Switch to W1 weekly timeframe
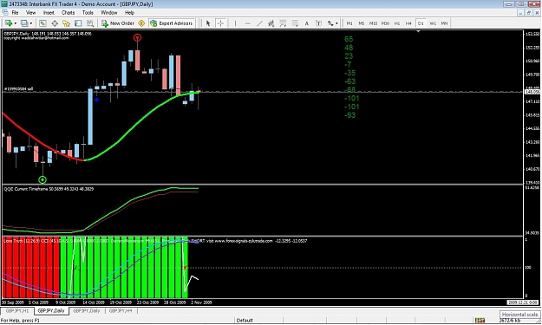This screenshot has width=542, height=325. pos(433,23)
